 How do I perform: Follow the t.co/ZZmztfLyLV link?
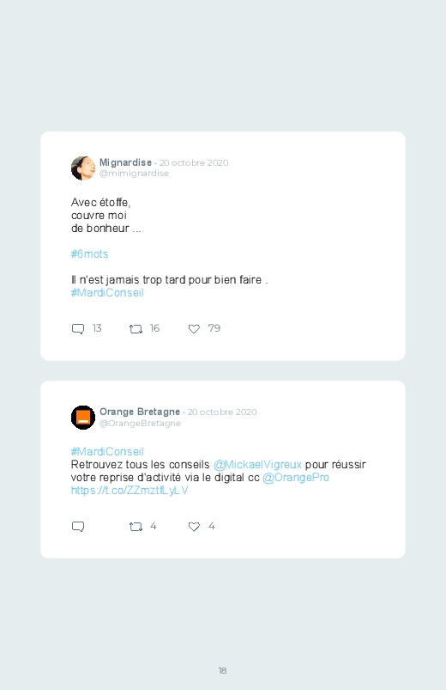[130, 490]
